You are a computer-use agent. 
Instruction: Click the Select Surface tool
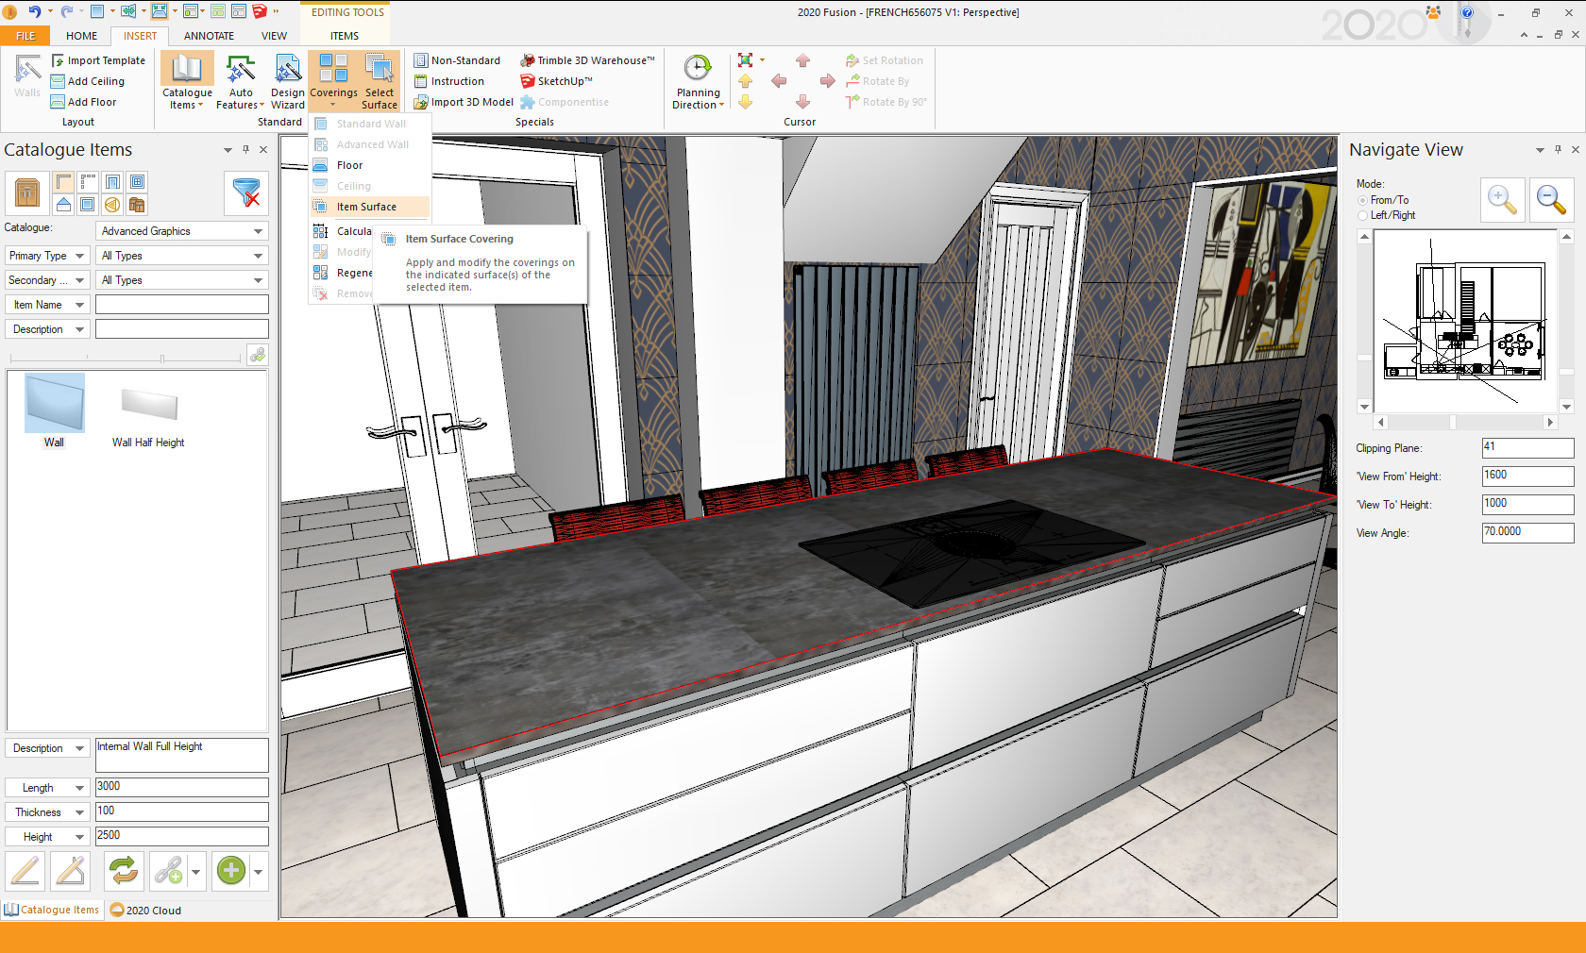pos(380,81)
